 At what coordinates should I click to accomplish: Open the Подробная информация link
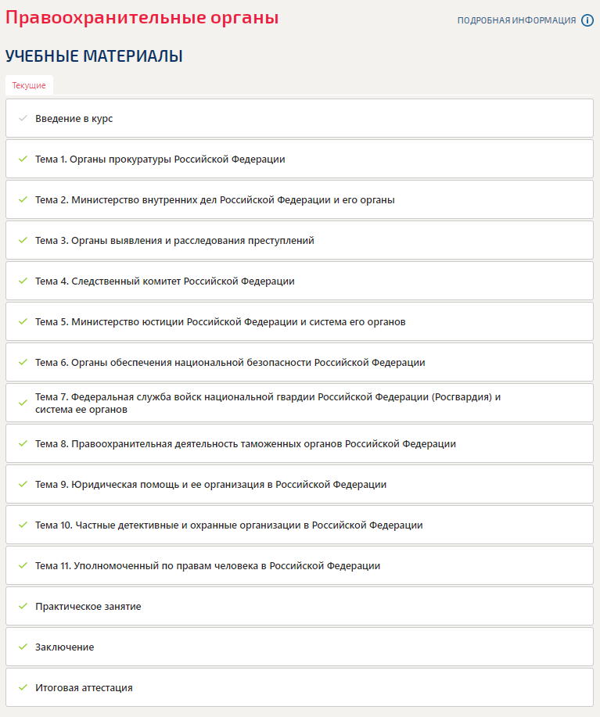point(516,20)
